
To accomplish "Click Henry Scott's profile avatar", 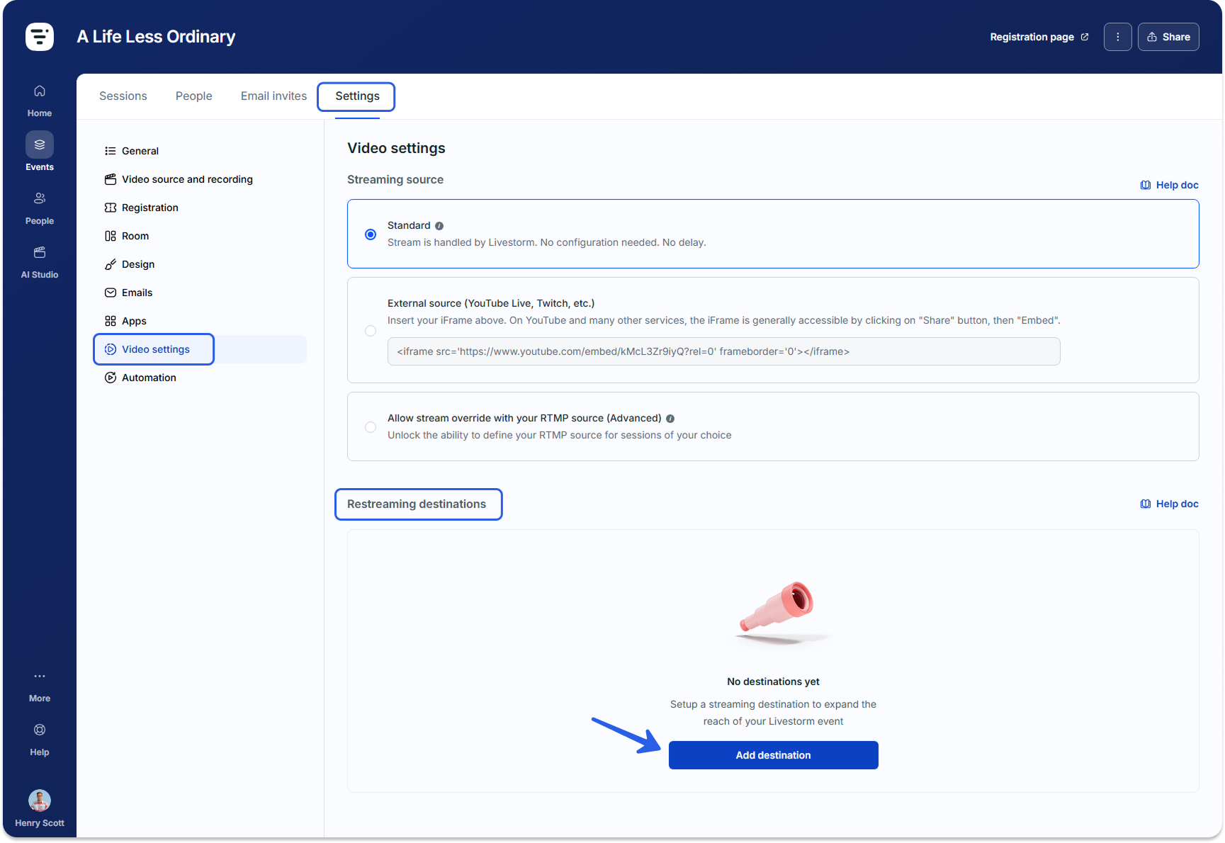I will 40,800.
